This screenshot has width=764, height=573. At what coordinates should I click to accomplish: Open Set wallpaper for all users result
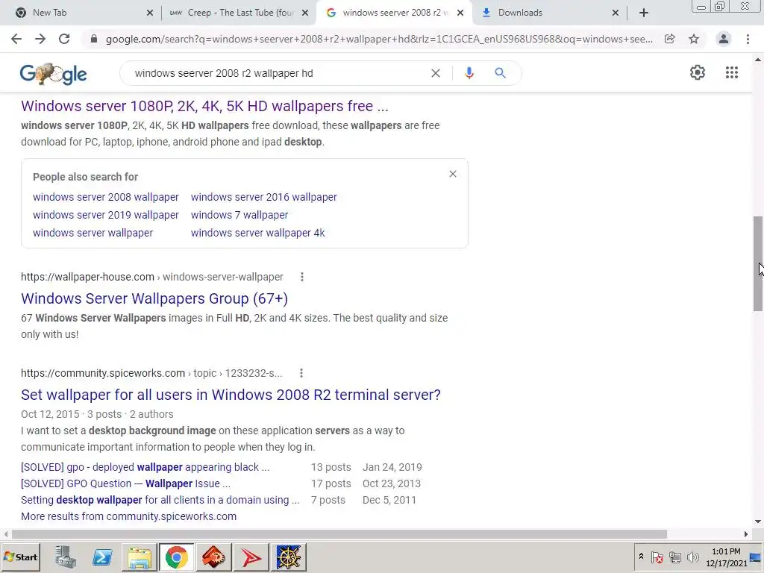point(231,395)
